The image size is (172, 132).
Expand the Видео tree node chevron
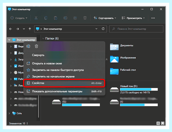11,47
